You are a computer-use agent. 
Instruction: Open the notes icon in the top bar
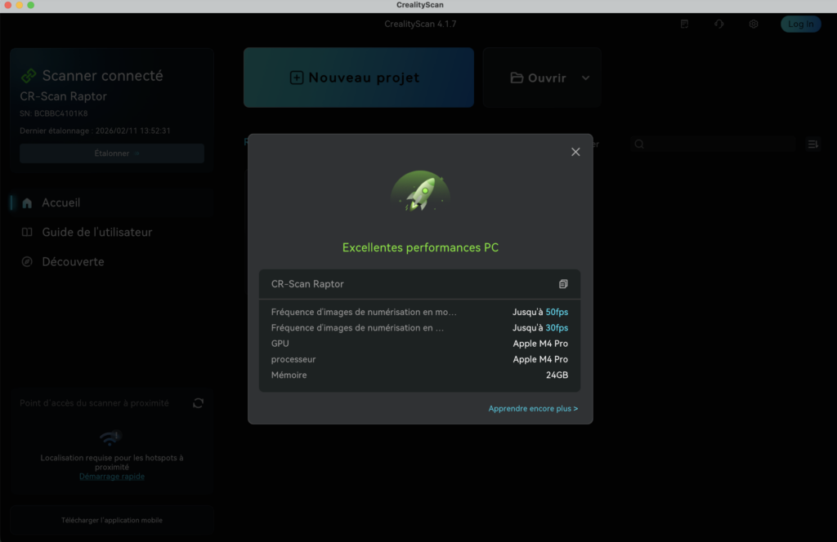coord(684,24)
